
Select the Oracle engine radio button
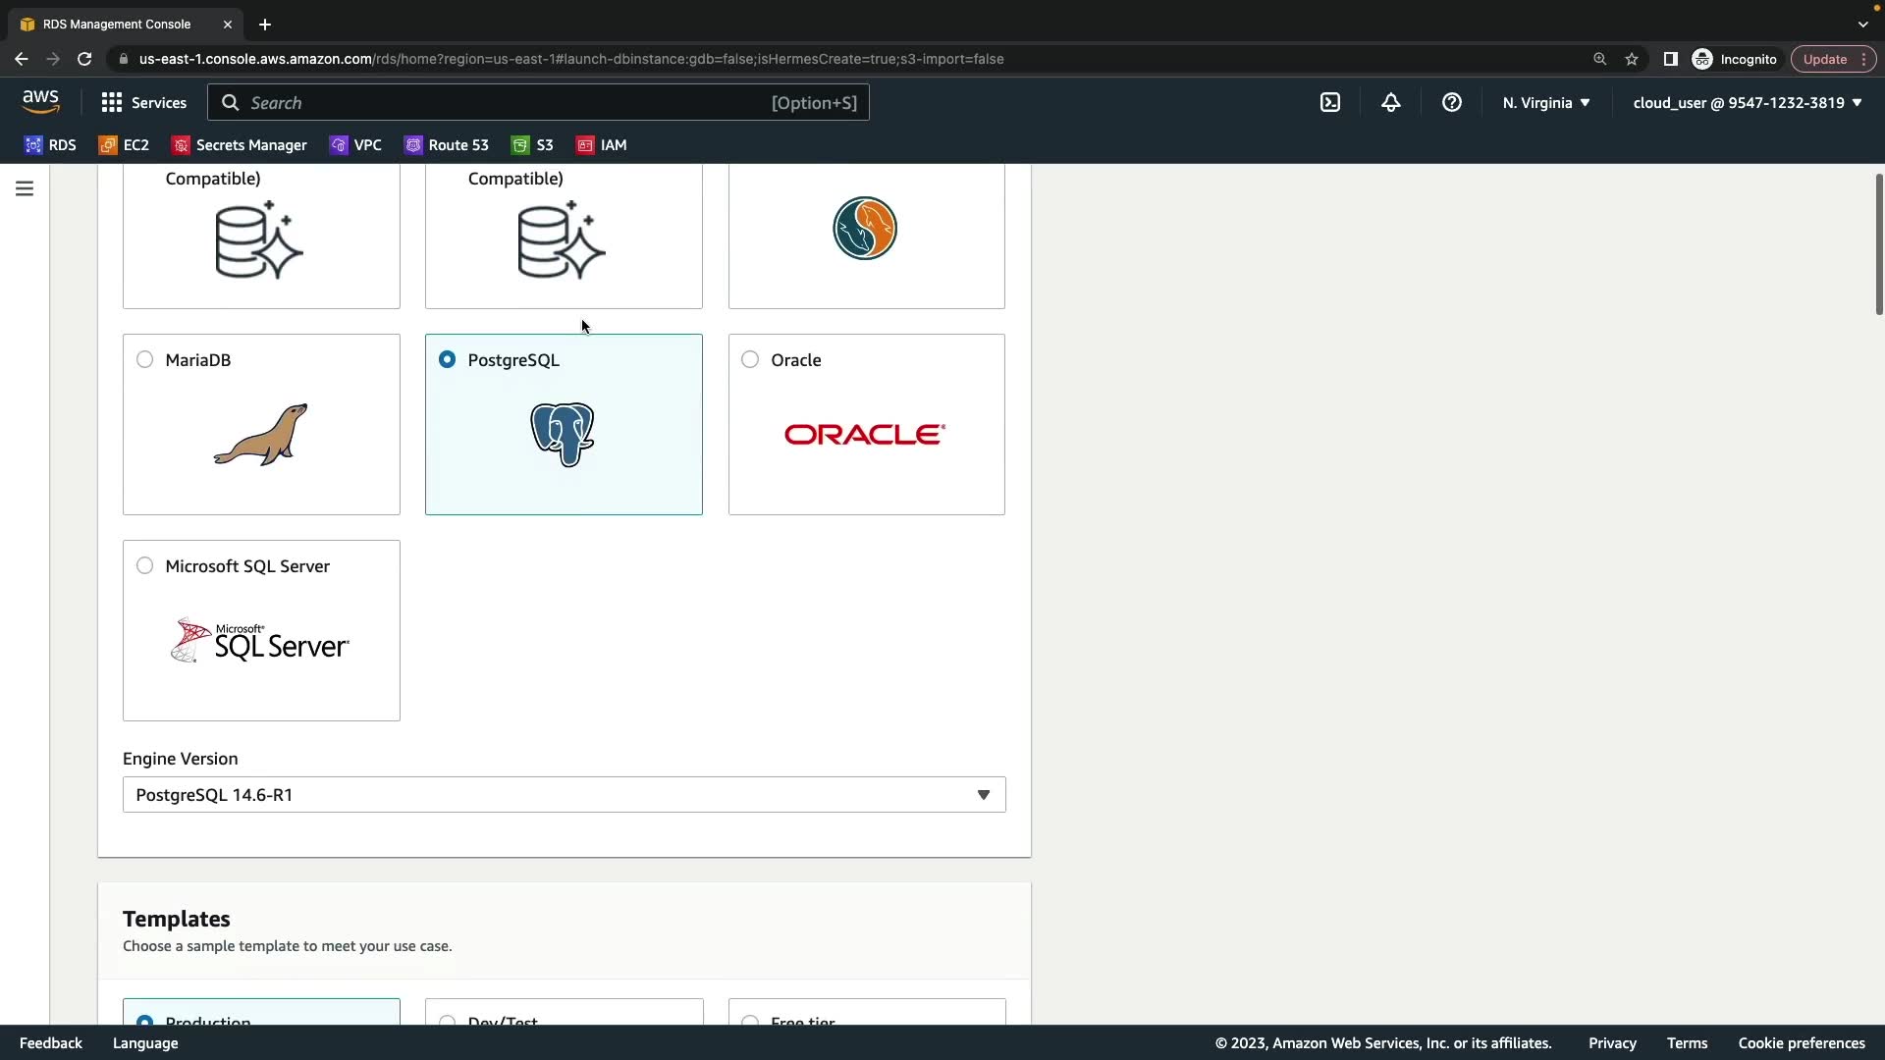tap(750, 360)
